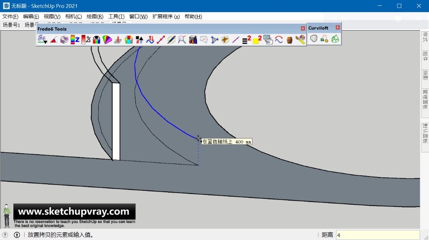Screen dimensions: 429x240
Task: Click the rainbow fan palette icon
Action: pos(107,40)
